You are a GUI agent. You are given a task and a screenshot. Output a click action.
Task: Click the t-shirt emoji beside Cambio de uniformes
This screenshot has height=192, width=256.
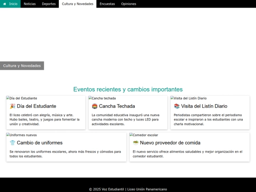tap(12, 143)
